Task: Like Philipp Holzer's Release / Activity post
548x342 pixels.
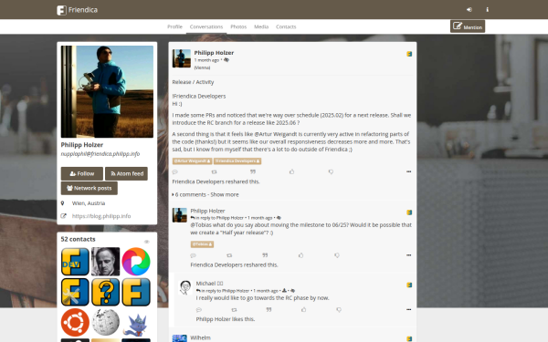Action: [292, 171]
